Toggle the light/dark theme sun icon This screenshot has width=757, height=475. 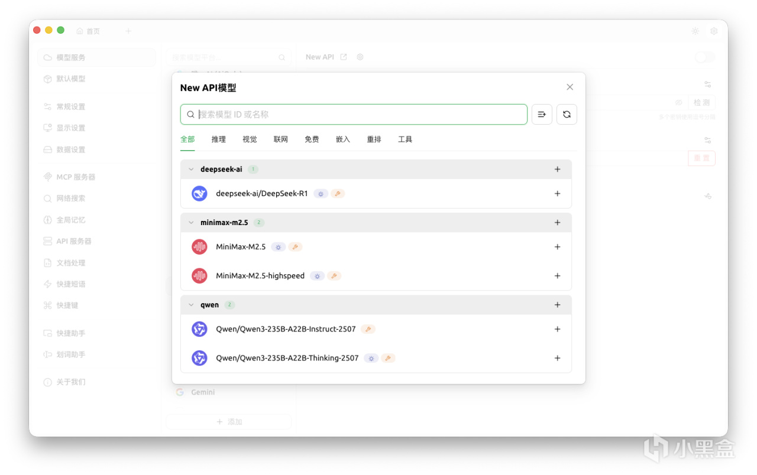pyautogui.click(x=695, y=31)
